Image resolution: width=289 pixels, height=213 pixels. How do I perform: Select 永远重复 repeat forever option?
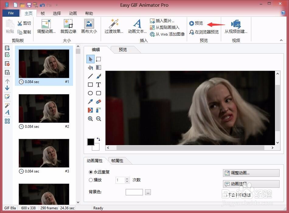90,172
